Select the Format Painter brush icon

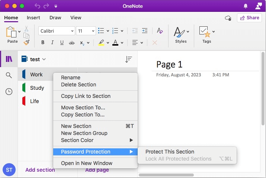coord(26,42)
